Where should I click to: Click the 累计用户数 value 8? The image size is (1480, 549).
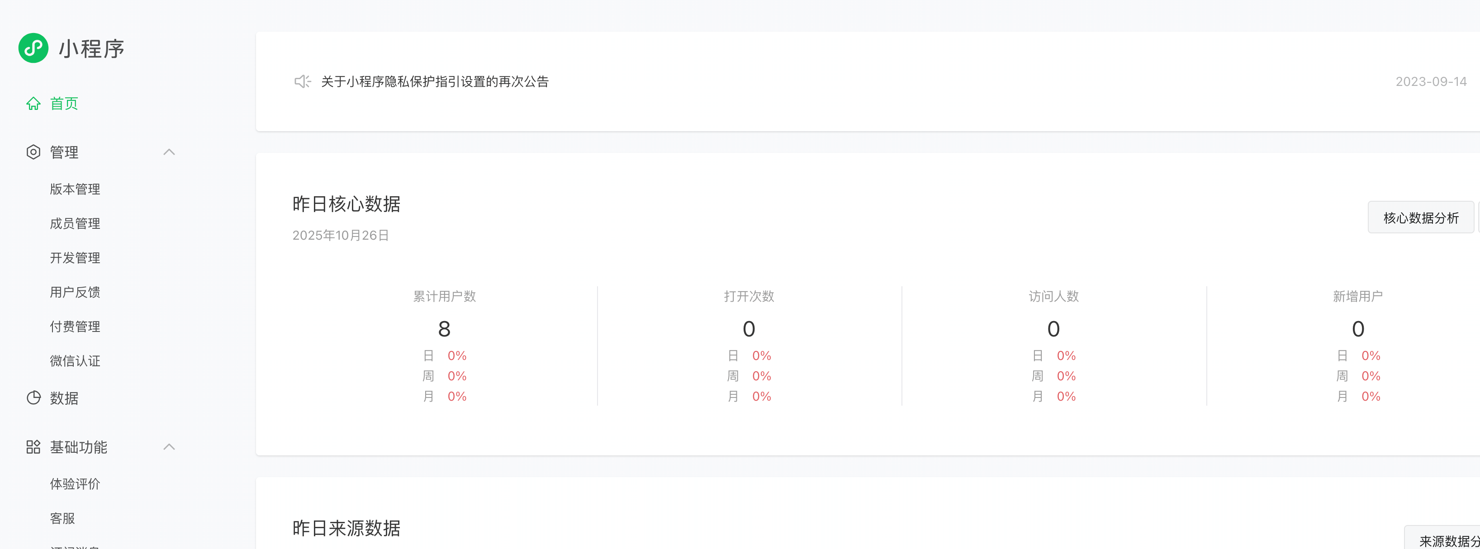coord(444,329)
